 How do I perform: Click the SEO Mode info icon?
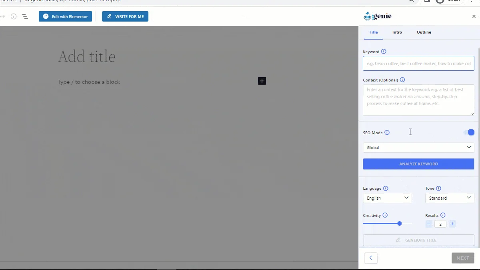pos(387,133)
